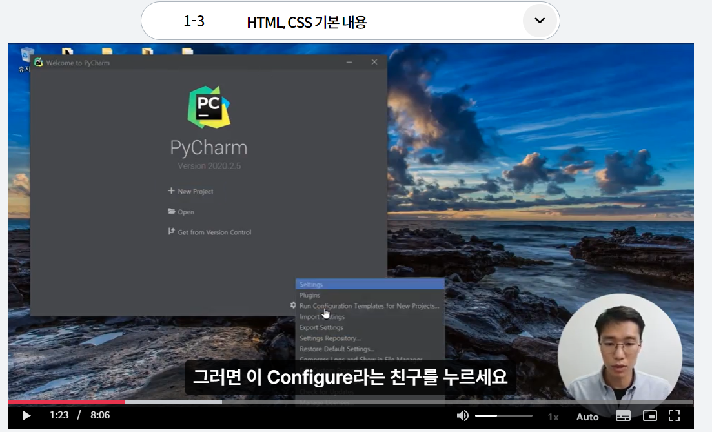Open the Auto quality selector
This screenshot has width=712, height=432.
pos(587,417)
